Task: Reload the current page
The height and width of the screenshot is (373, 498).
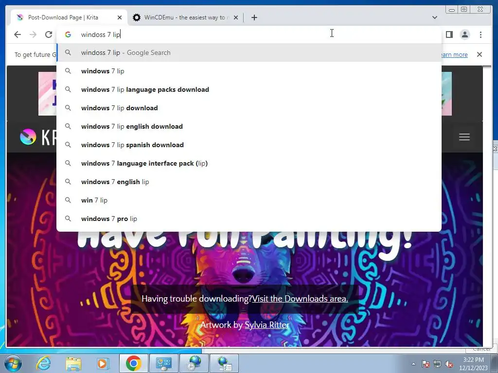Action: point(49,34)
